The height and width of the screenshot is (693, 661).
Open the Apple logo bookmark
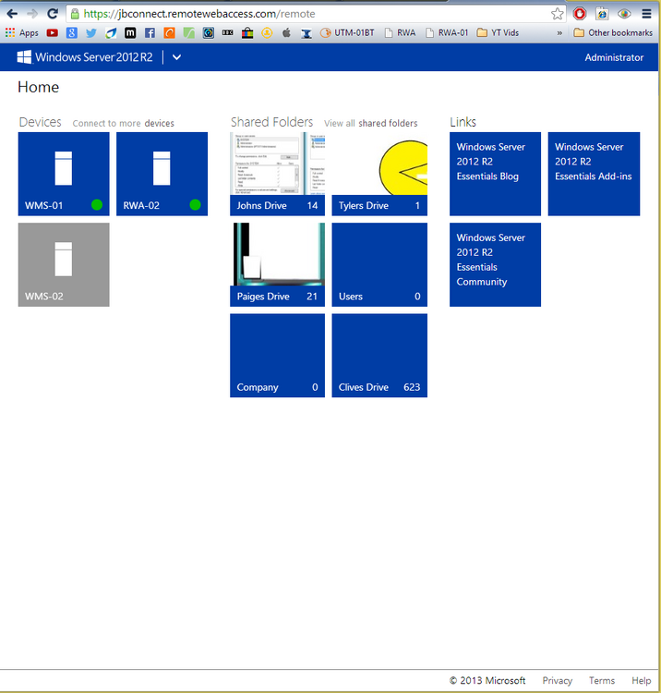pyautogui.click(x=286, y=32)
